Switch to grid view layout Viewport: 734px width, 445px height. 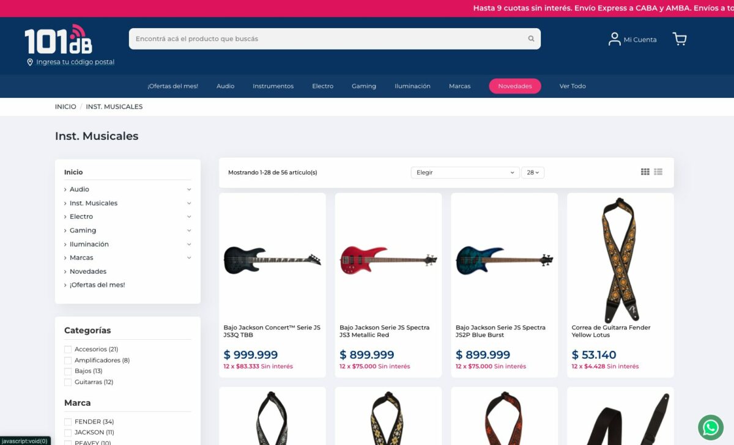click(x=645, y=172)
